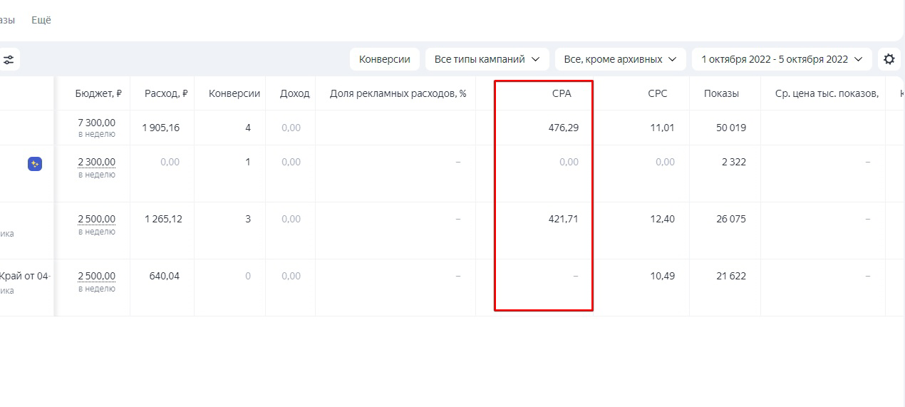The width and height of the screenshot is (905, 407).
Task: Click the filter sliders icon
Action: click(x=9, y=60)
